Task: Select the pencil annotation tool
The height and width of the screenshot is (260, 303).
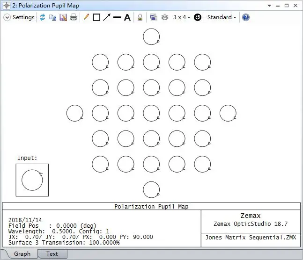Action: (x=86, y=17)
